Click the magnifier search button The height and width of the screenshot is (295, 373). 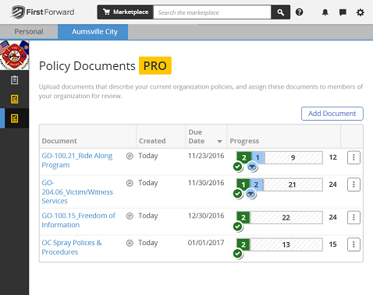(x=280, y=12)
